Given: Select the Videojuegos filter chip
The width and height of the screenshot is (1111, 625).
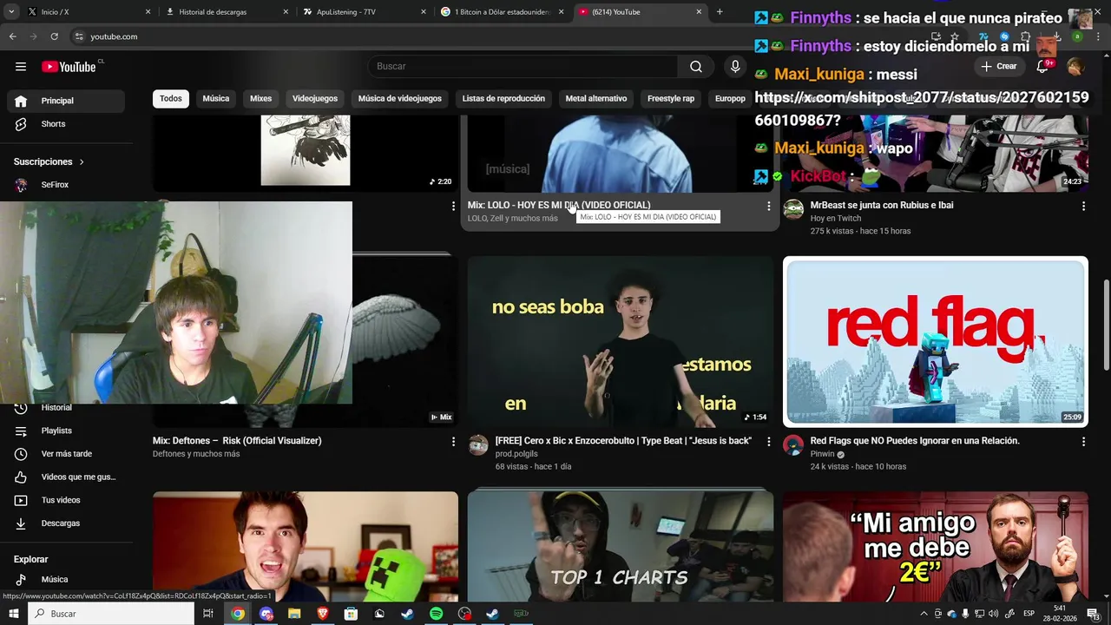Looking at the screenshot, I should coord(315,98).
